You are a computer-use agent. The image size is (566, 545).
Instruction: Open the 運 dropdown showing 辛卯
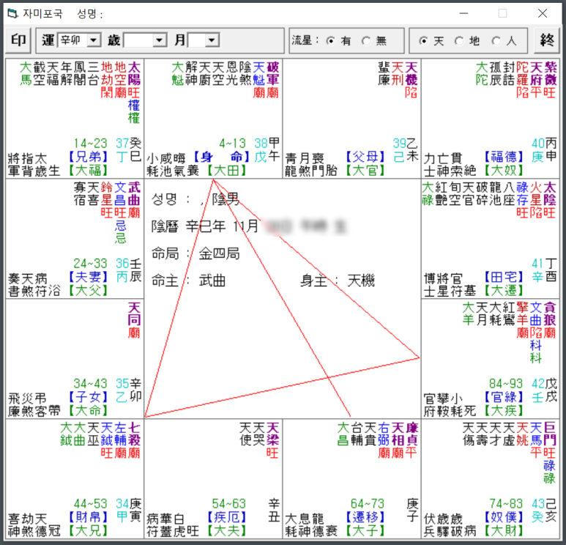pos(94,40)
